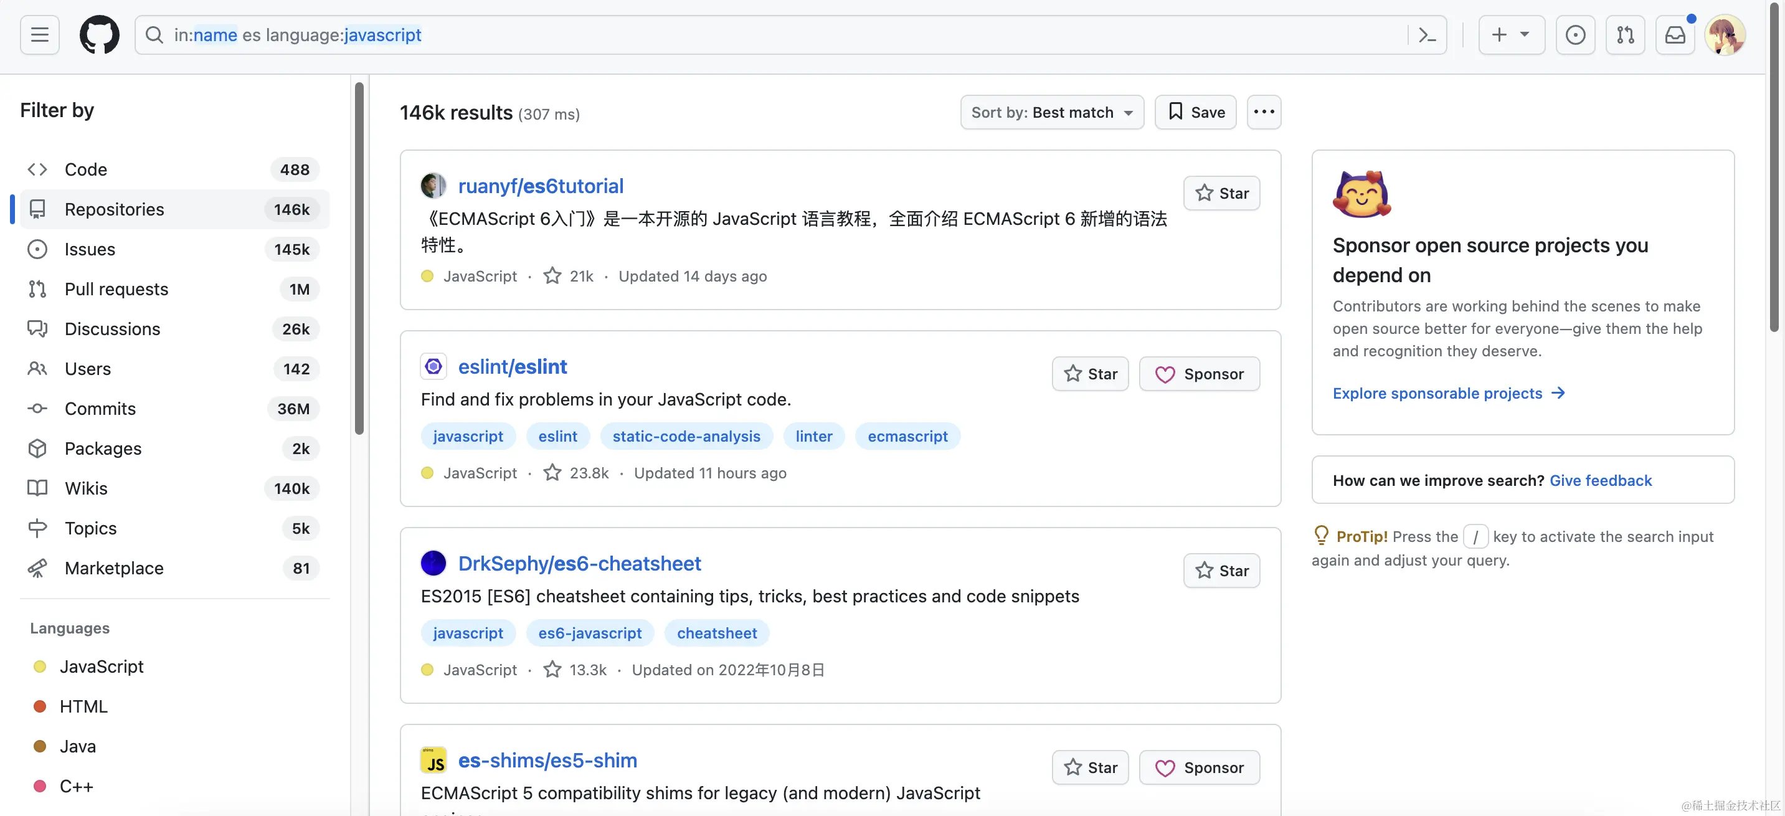This screenshot has height=816, width=1785.
Task: Star the ruanyf/es6tutorial repository
Action: [x=1221, y=192]
